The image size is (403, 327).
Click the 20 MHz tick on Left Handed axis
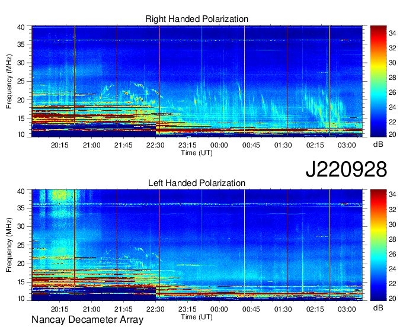click(21, 264)
